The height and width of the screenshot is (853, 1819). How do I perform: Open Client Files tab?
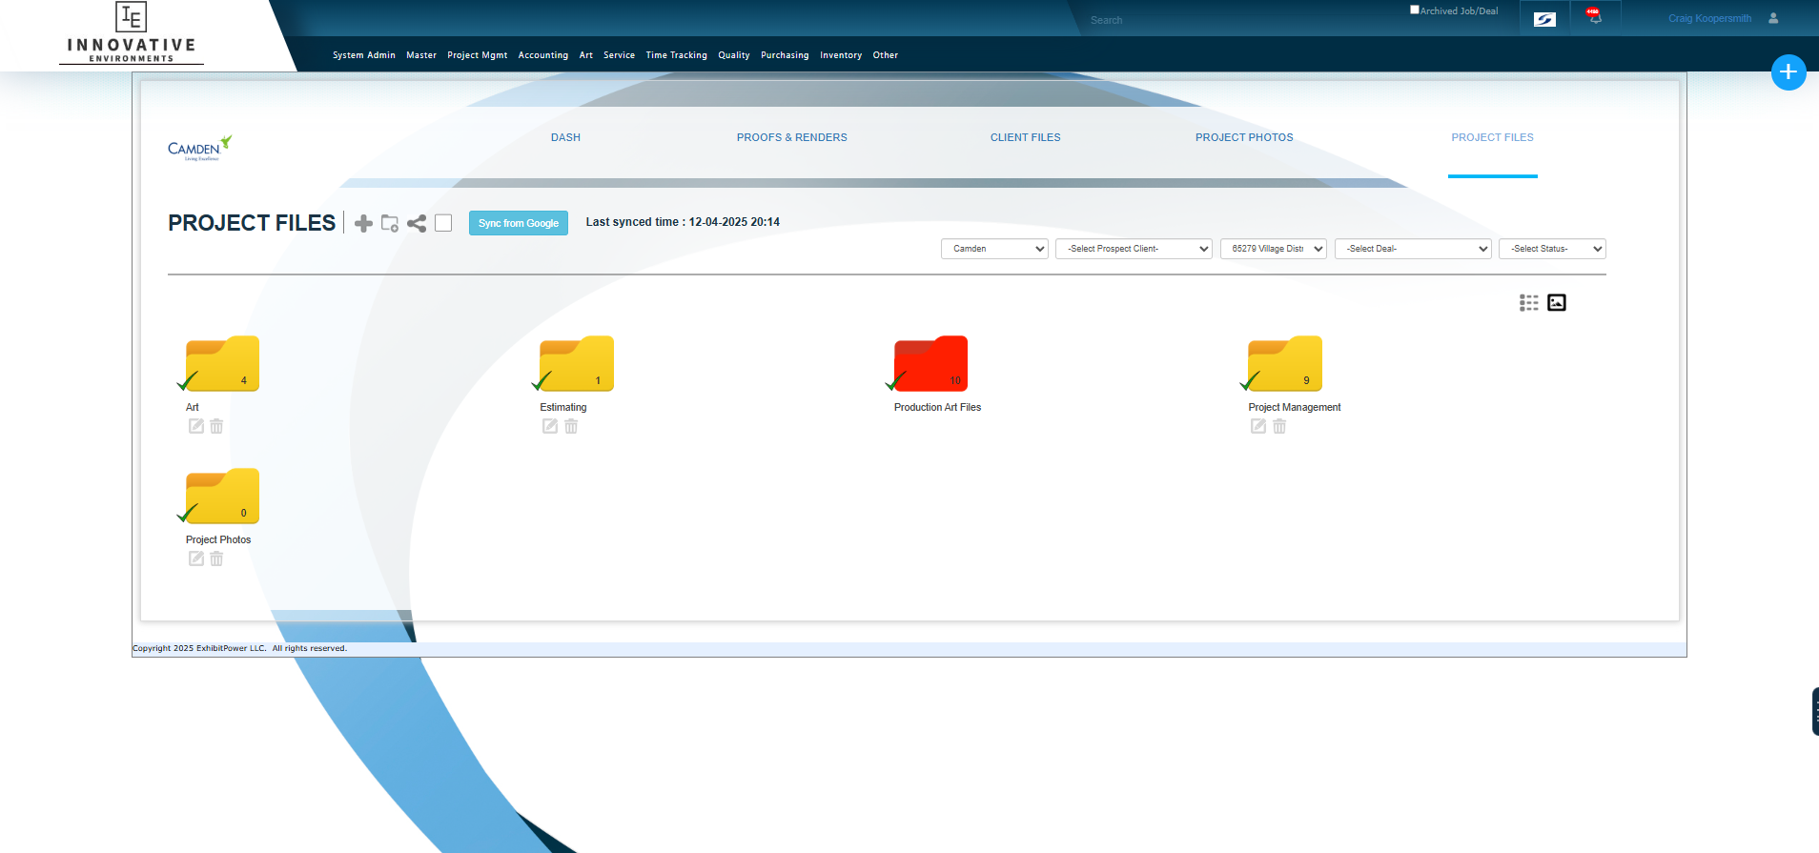1025,137
